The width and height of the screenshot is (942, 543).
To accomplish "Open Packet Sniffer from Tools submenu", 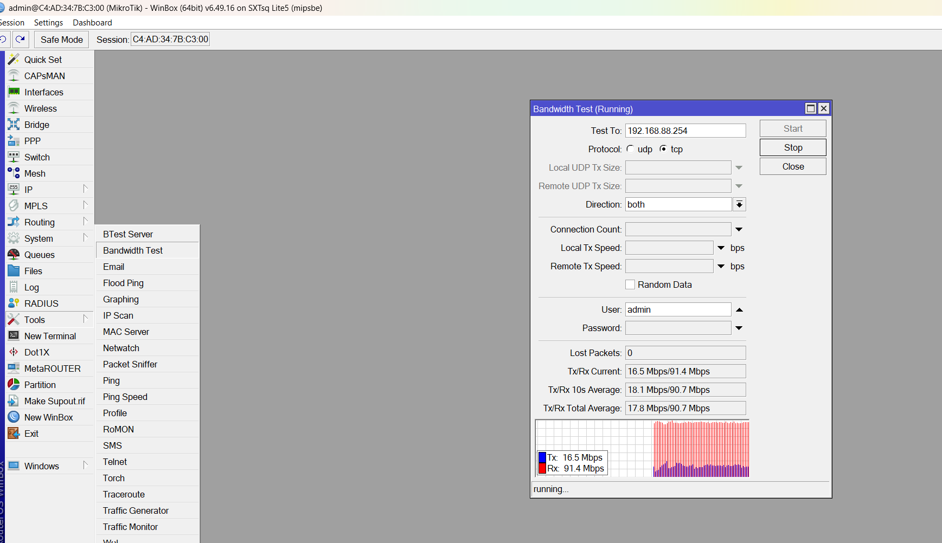I will [x=148, y=364].
